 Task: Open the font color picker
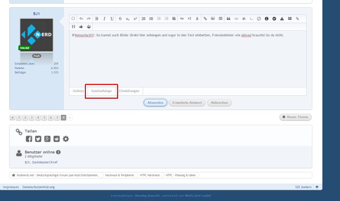click(x=197, y=18)
